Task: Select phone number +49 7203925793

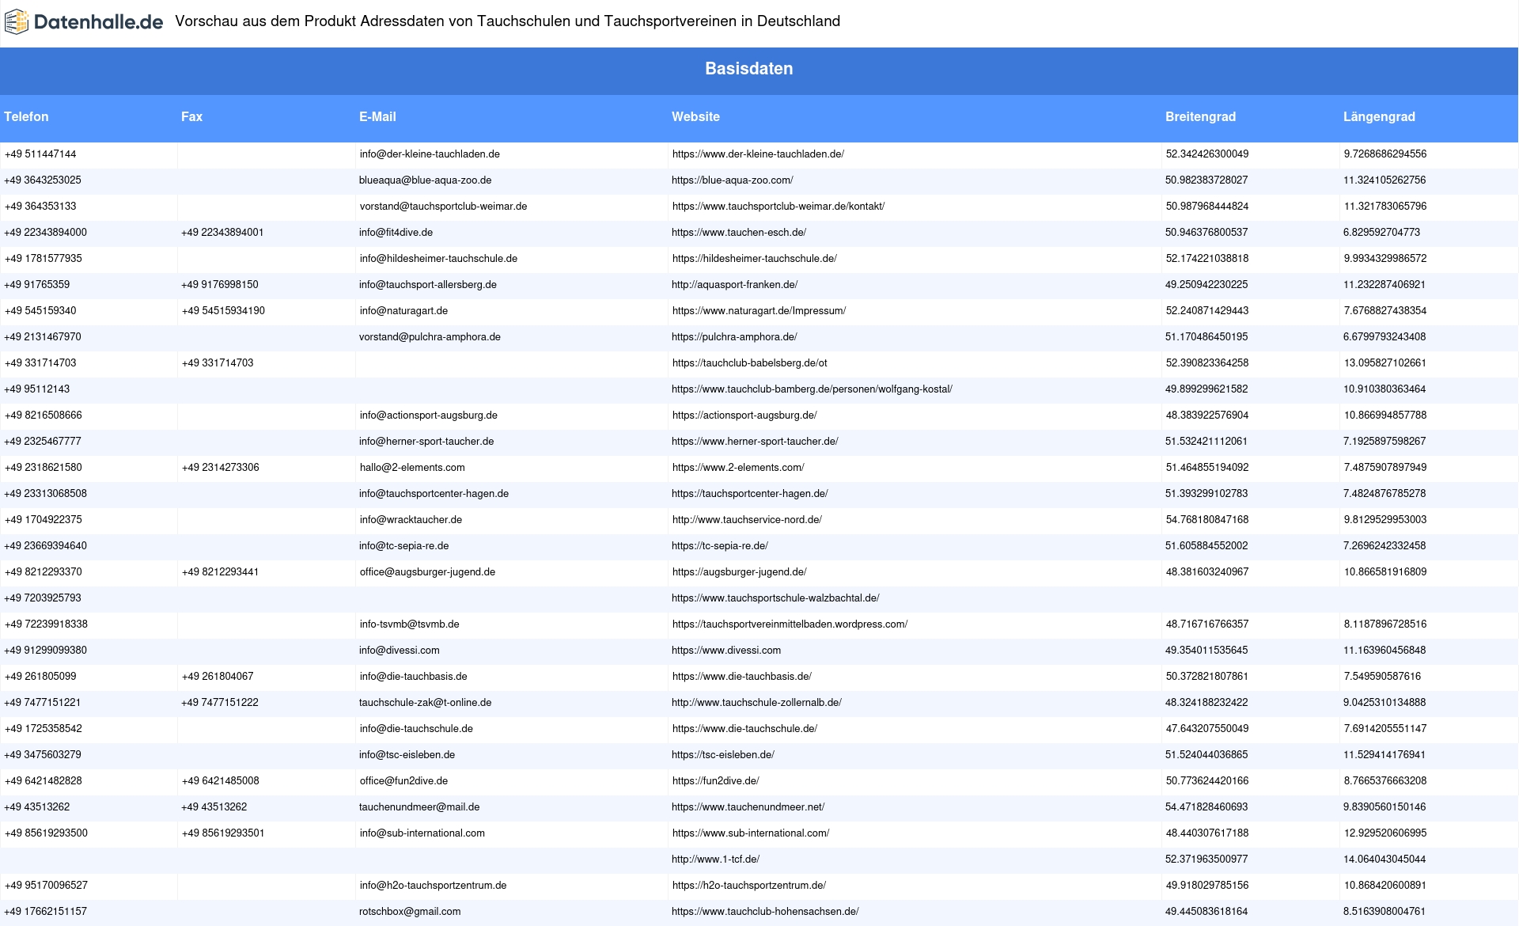Action: 43,598
